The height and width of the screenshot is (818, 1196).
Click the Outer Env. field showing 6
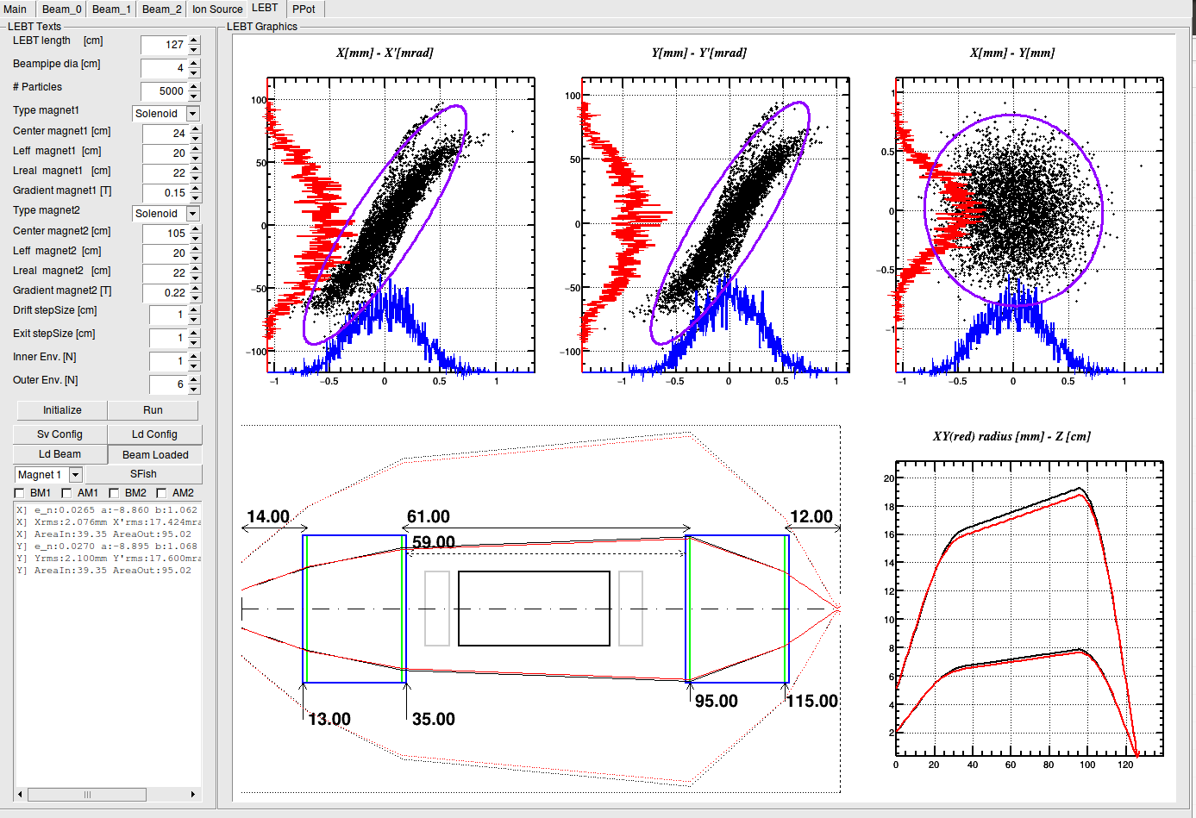pos(168,384)
